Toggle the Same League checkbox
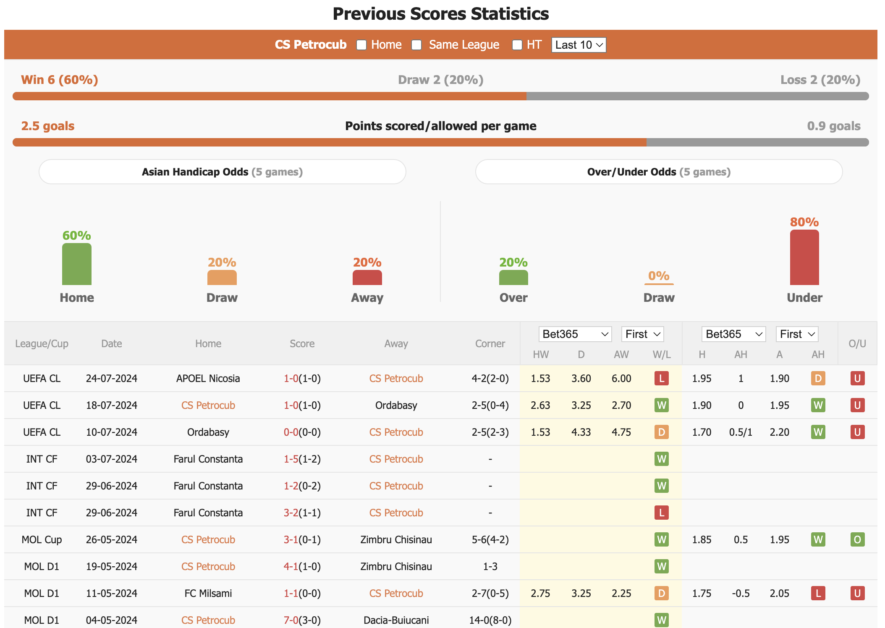 pos(416,45)
